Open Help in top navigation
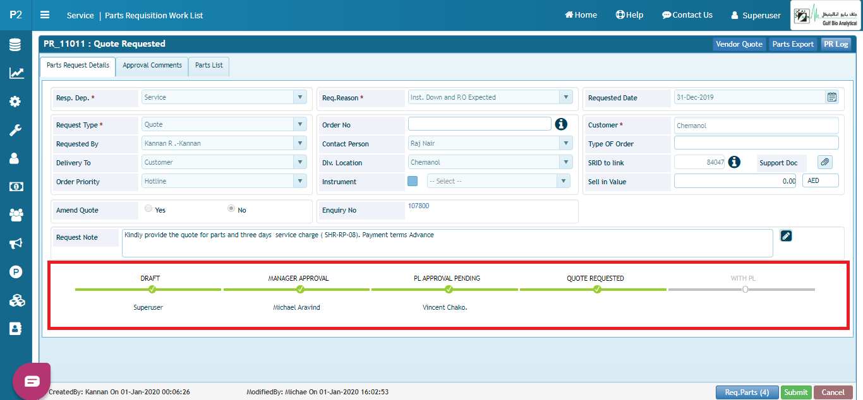Viewport: 863px width, 400px height. [629, 15]
